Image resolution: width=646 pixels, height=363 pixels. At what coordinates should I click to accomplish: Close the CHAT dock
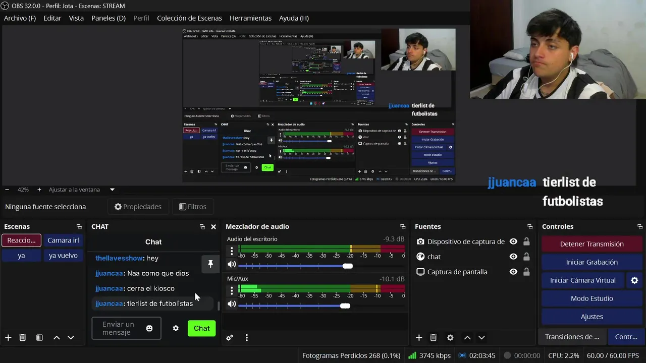coord(213,227)
